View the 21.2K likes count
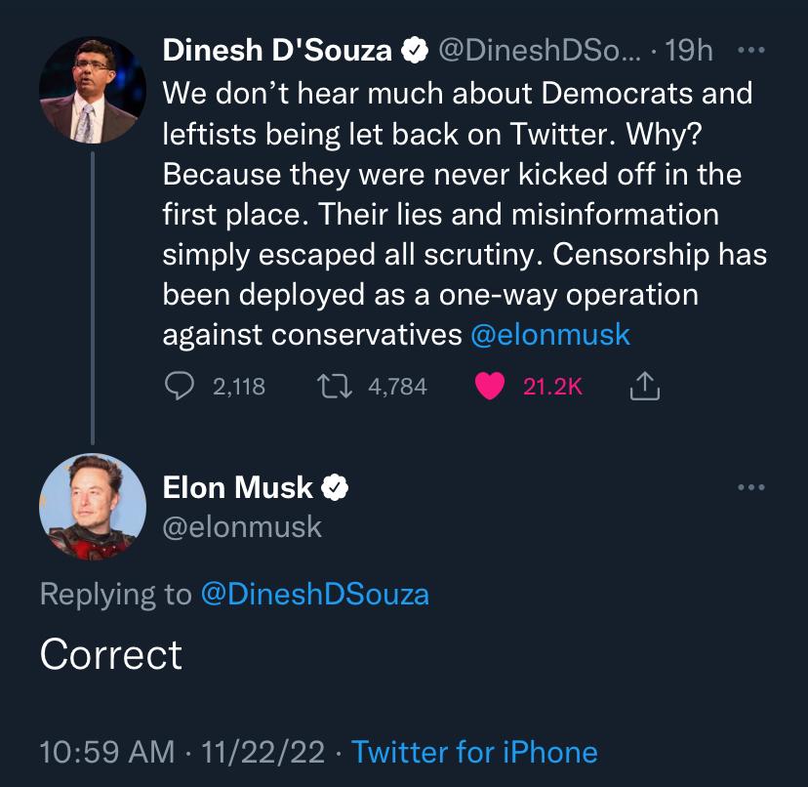The image size is (808, 787). pyautogui.click(x=552, y=387)
